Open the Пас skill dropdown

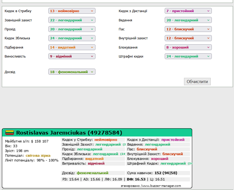[188, 29]
